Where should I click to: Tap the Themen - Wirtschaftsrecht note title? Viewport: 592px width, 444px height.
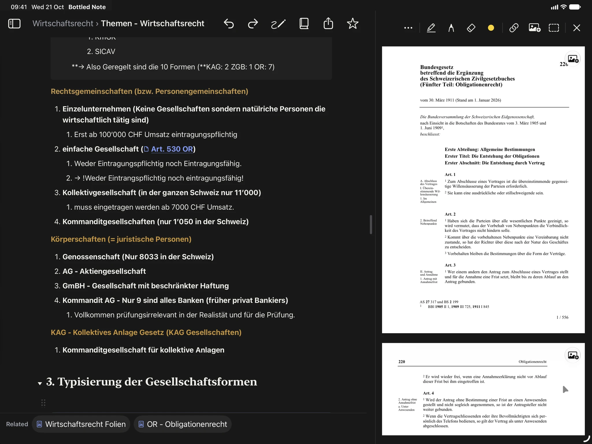[x=152, y=23]
